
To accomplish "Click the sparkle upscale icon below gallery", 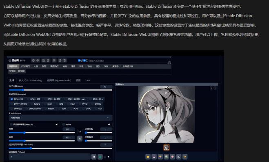I will 185,157.
